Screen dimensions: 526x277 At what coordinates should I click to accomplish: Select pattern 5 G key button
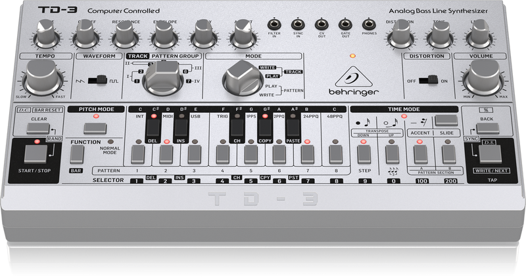[251, 154]
